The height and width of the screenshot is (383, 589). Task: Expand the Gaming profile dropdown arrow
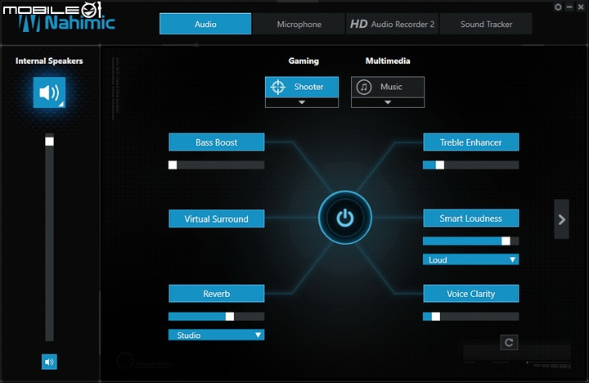click(302, 102)
